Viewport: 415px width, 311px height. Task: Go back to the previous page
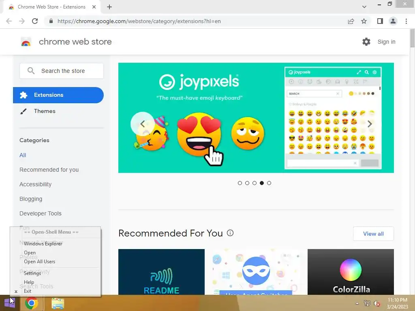(x=9, y=21)
